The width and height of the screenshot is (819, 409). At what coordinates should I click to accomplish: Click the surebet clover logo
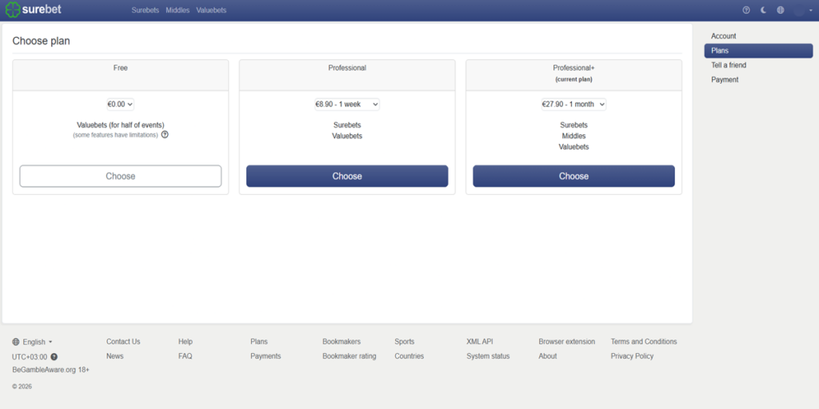[13, 10]
